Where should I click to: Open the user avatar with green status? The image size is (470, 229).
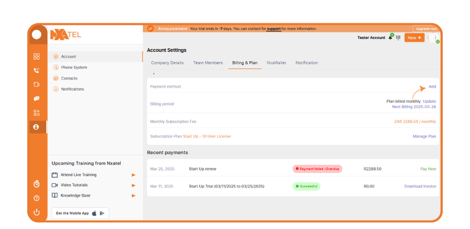click(x=433, y=38)
